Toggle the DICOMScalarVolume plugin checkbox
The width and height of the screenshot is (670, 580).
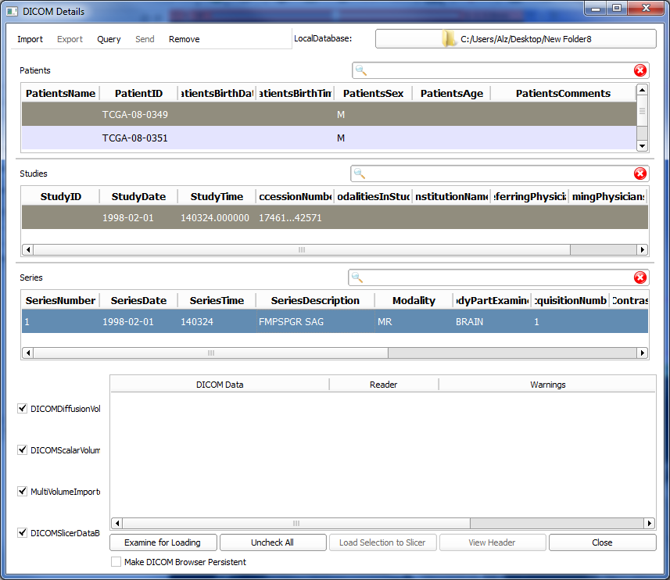pos(23,450)
